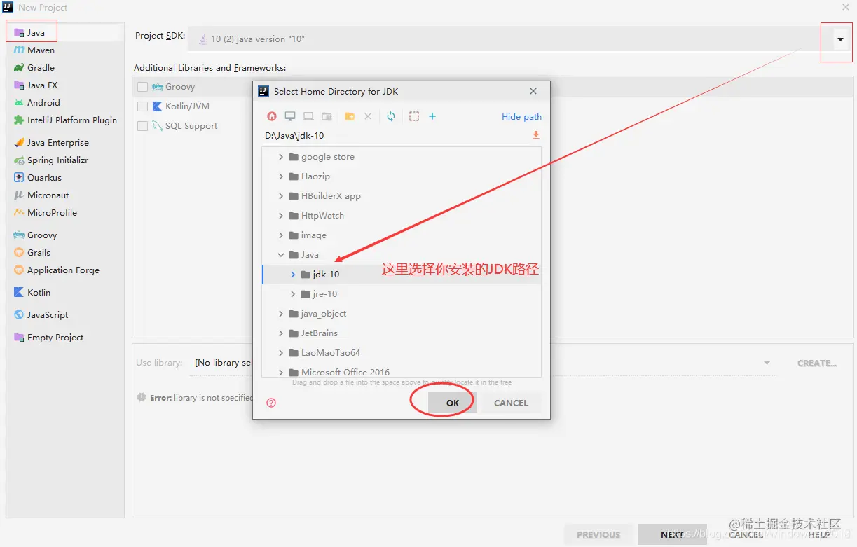Enable the Groovy framework checkbox

(143, 87)
